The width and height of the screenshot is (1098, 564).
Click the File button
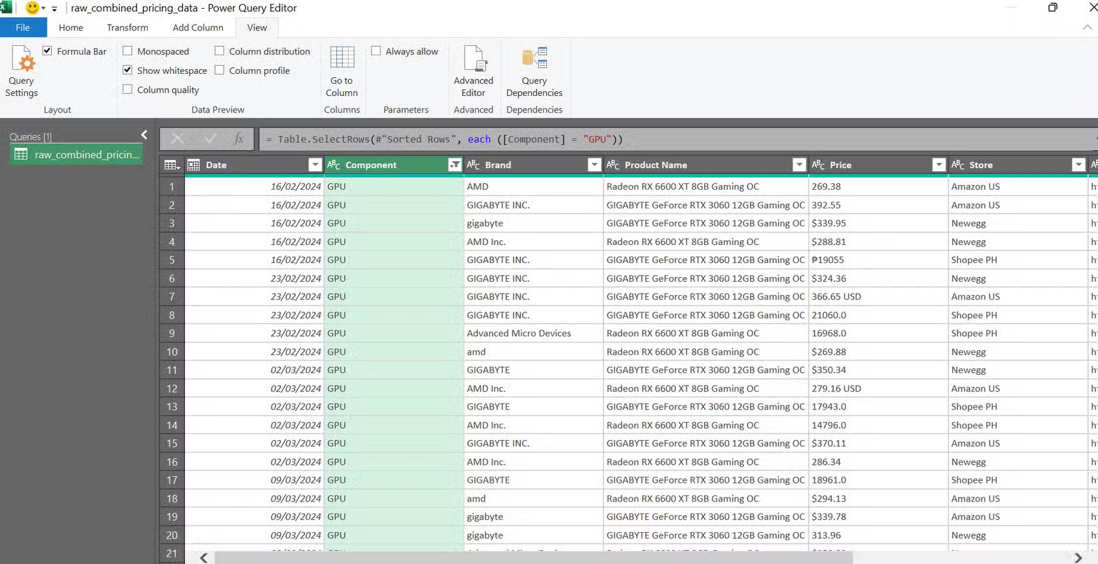pos(23,27)
